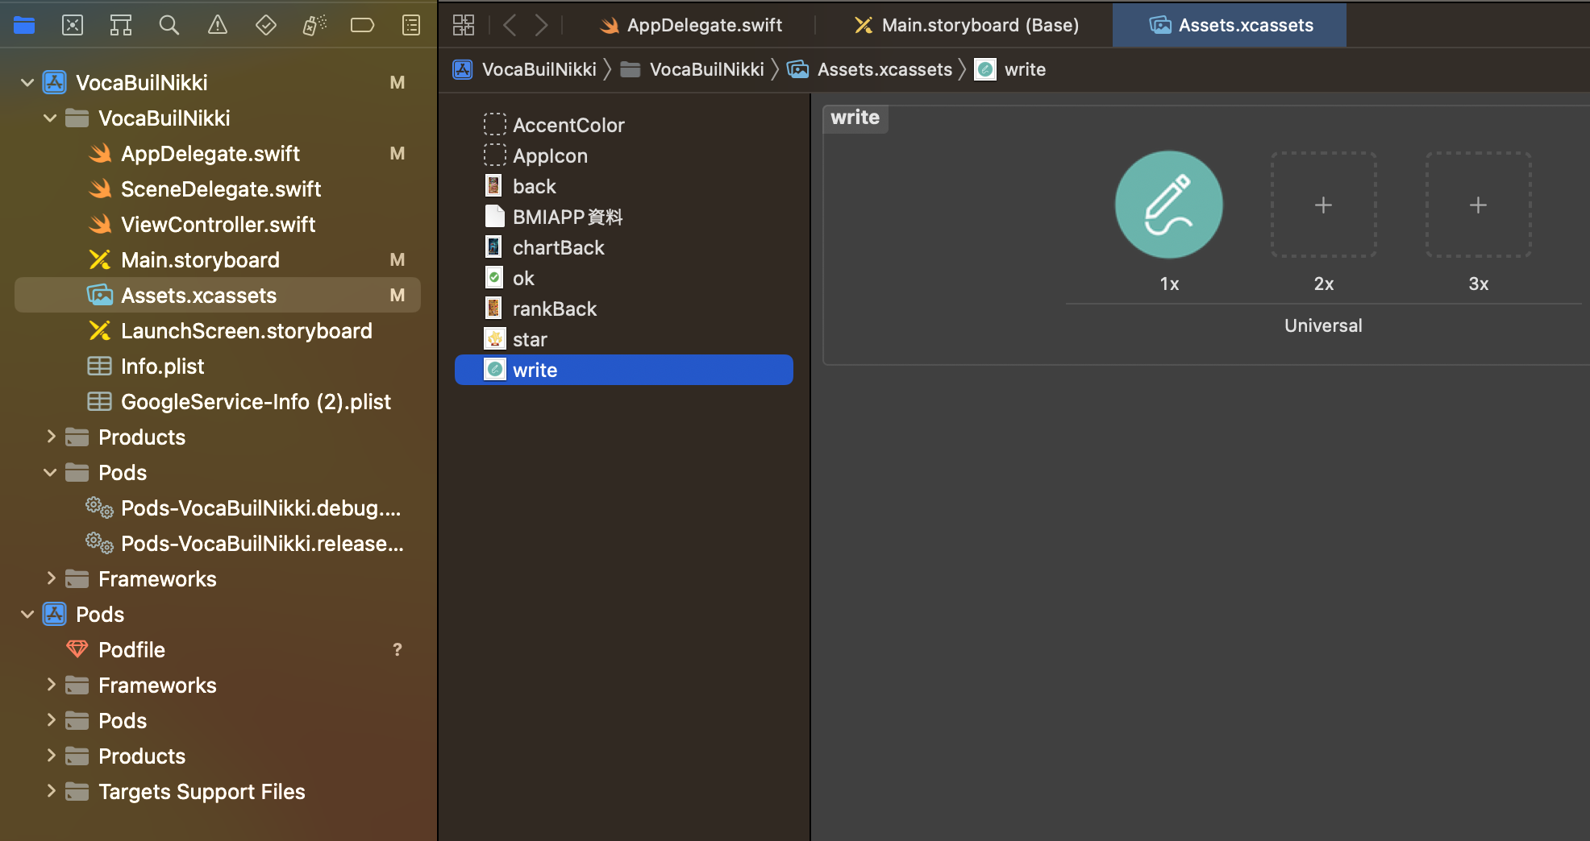The width and height of the screenshot is (1590, 841).
Task: Select the rankBack image asset
Action: (624, 309)
